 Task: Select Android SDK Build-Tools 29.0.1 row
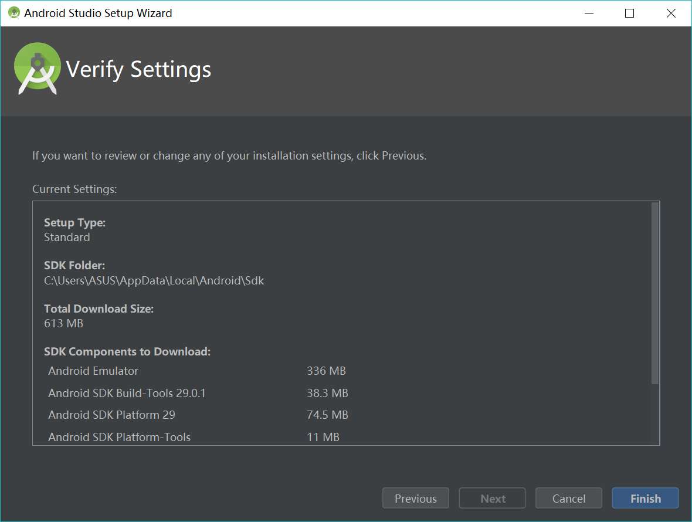point(198,393)
